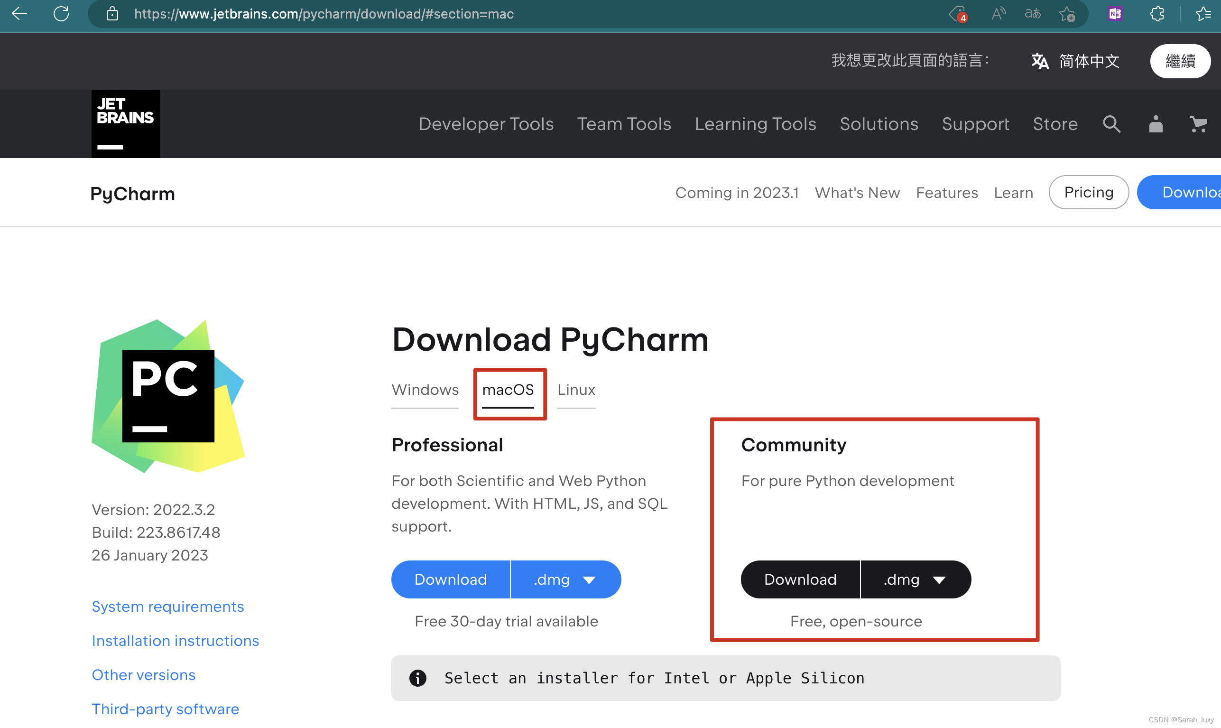Open Developer Tools menu
Image resolution: width=1221 pixels, height=728 pixels.
[486, 124]
